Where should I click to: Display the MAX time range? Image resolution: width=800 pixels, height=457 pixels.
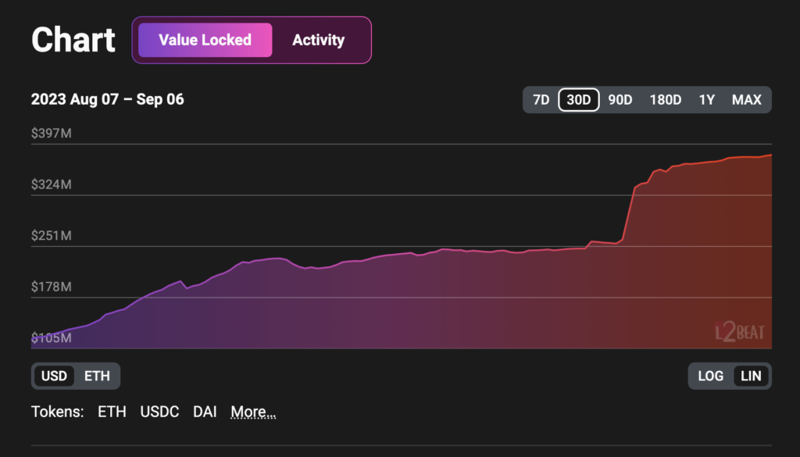pos(746,100)
